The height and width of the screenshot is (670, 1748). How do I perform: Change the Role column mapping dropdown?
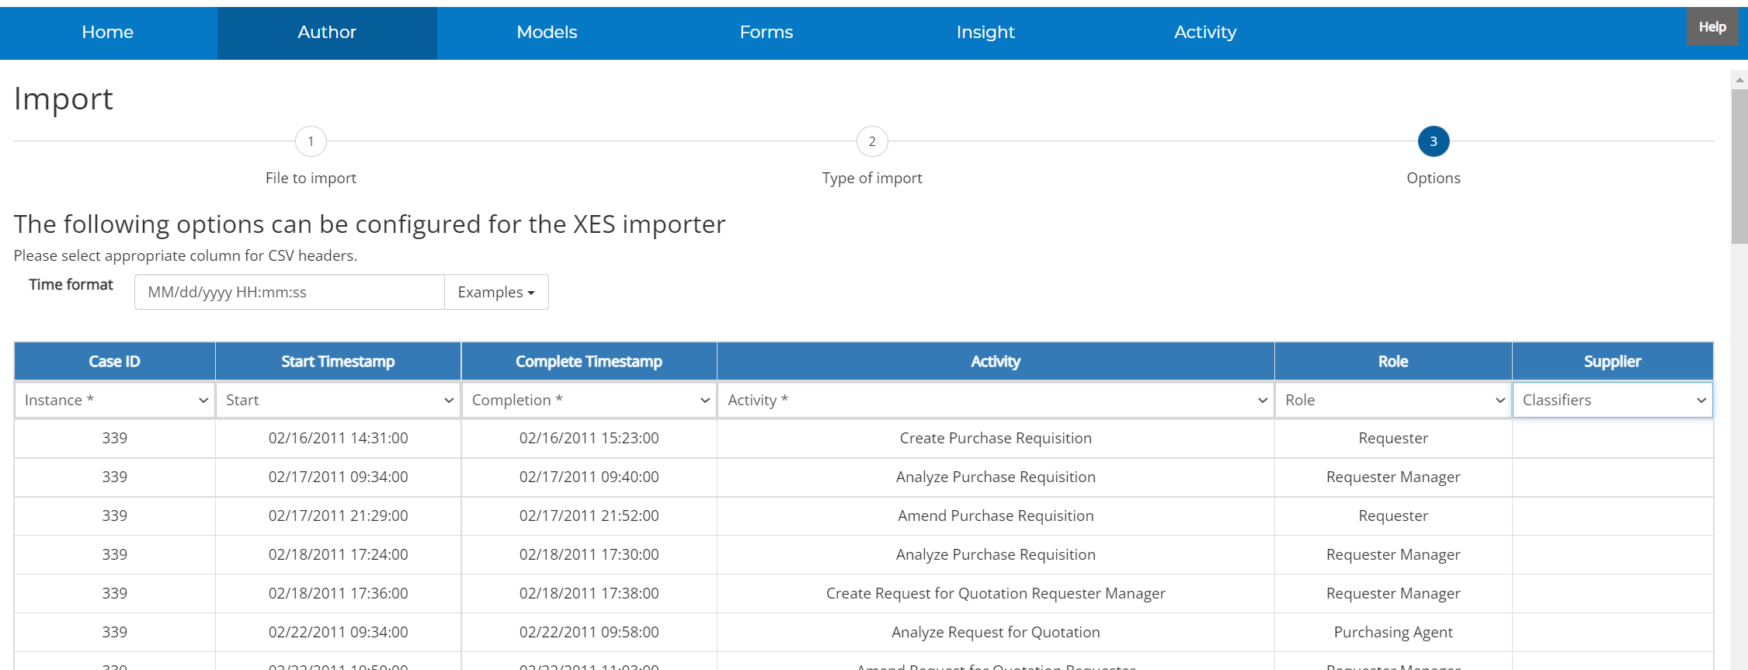click(x=1393, y=400)
